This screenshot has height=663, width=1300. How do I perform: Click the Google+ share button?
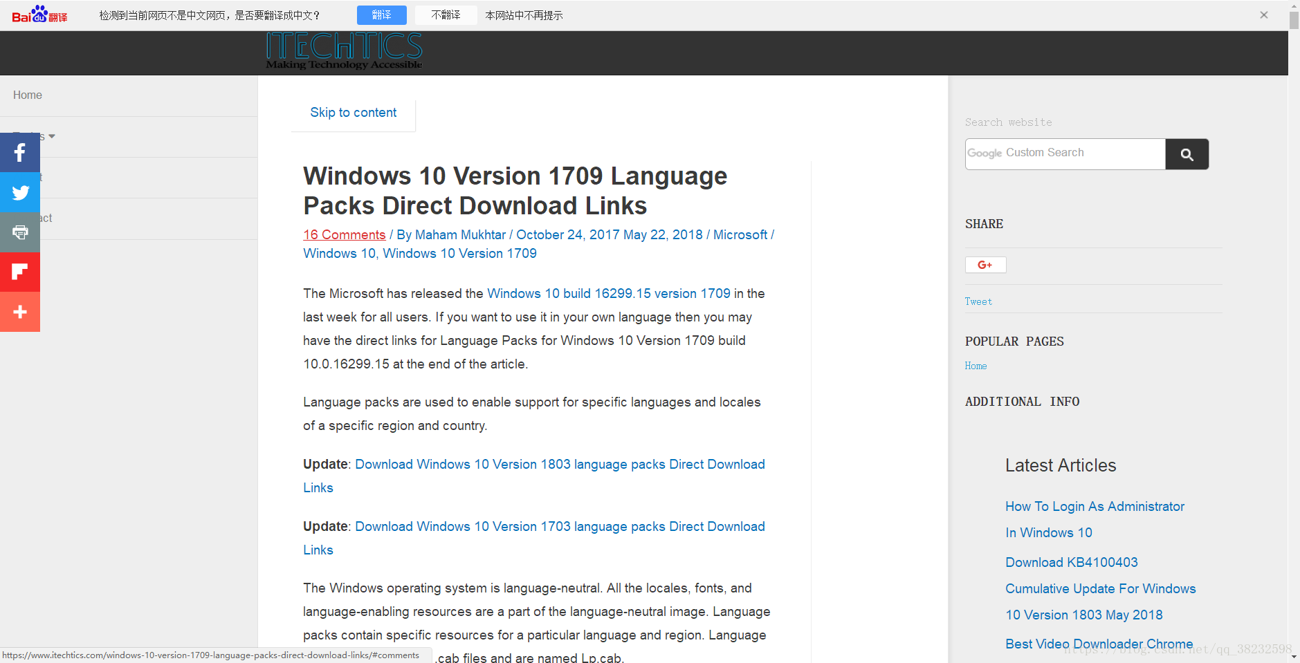[x=985, y=265]
